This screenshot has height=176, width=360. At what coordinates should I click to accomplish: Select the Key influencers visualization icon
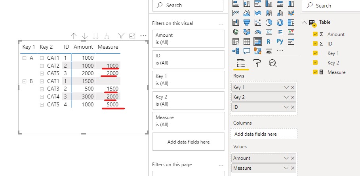[x=291, y=42]
